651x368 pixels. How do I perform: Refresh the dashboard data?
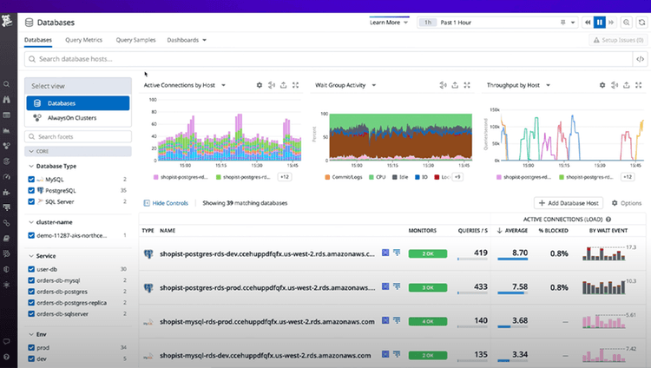(x=641, y=23)
